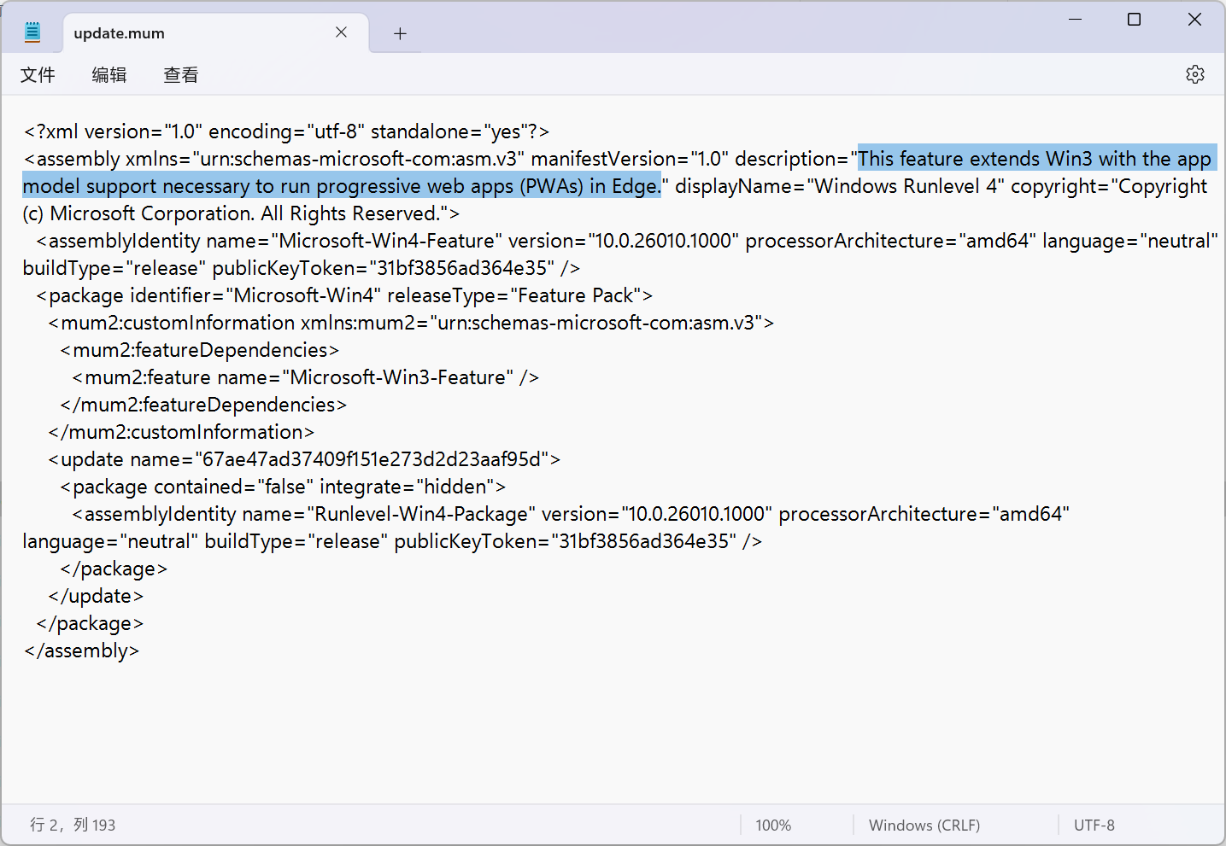
Task: Click the update name "67ae47ad37409f151e273d2d23aaf95d"
Action: (x=372, y=459)
